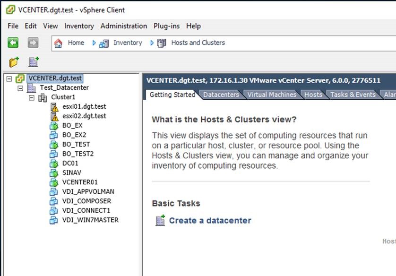Click the BO_EX powered-on VM icon

pos(54,126)
